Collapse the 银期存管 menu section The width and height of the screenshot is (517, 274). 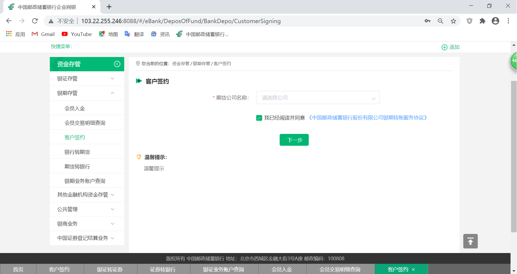(87, 93)
